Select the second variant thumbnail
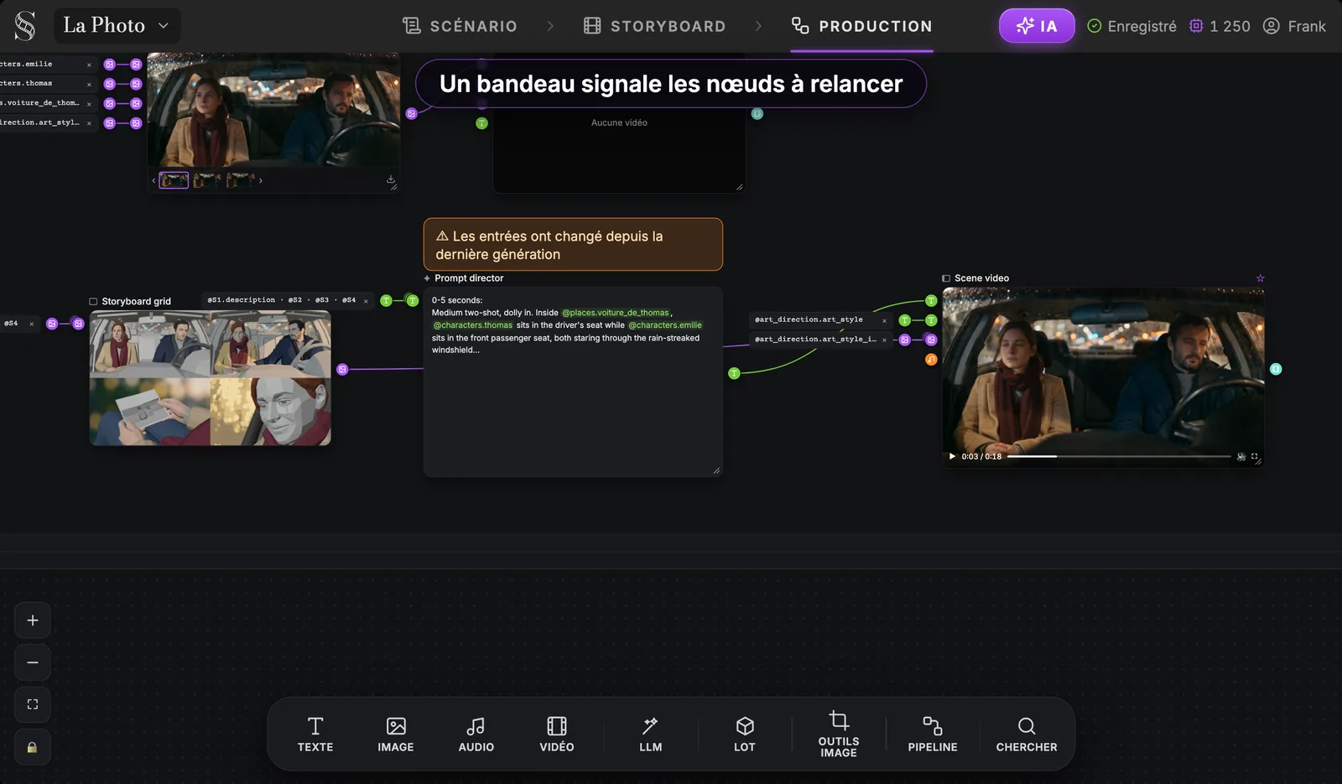Image resolution: width=1342 pixels, height=784 pixels. (x=207, y=179)
